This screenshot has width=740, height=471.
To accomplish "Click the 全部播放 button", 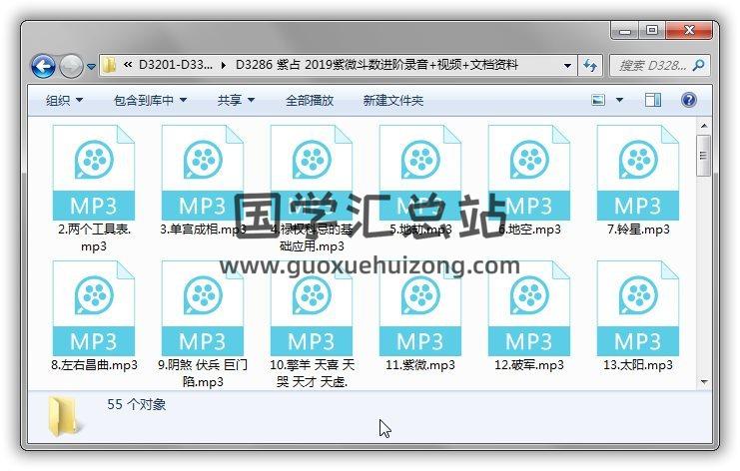I will tap(310, 100).
